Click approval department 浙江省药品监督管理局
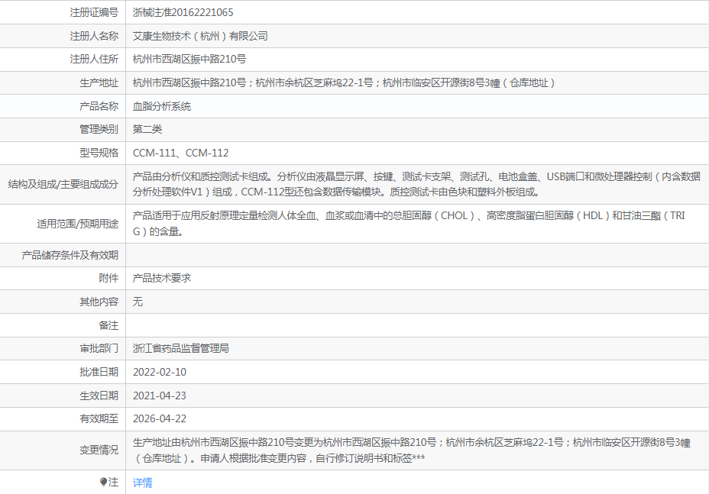709x494 pixels. [181, 348]
